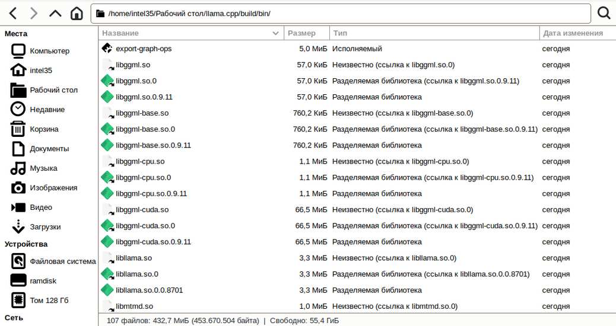
Task: Select the libggml-base.so.0 file
Action: click(145, 129)
